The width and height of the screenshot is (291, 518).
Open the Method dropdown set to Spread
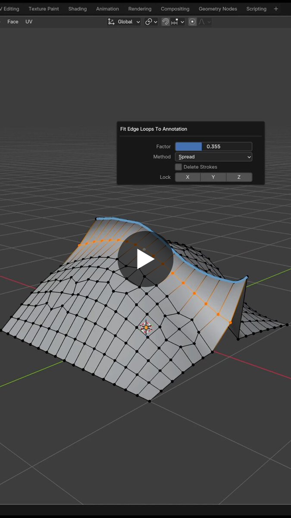pyautogui.click(x=213, y=157)
